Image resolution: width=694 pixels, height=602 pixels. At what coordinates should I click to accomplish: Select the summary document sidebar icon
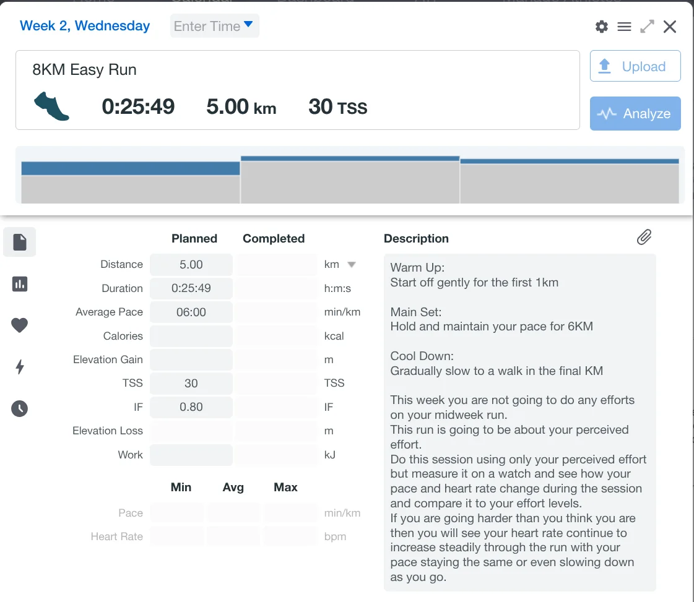pos(20,242)
